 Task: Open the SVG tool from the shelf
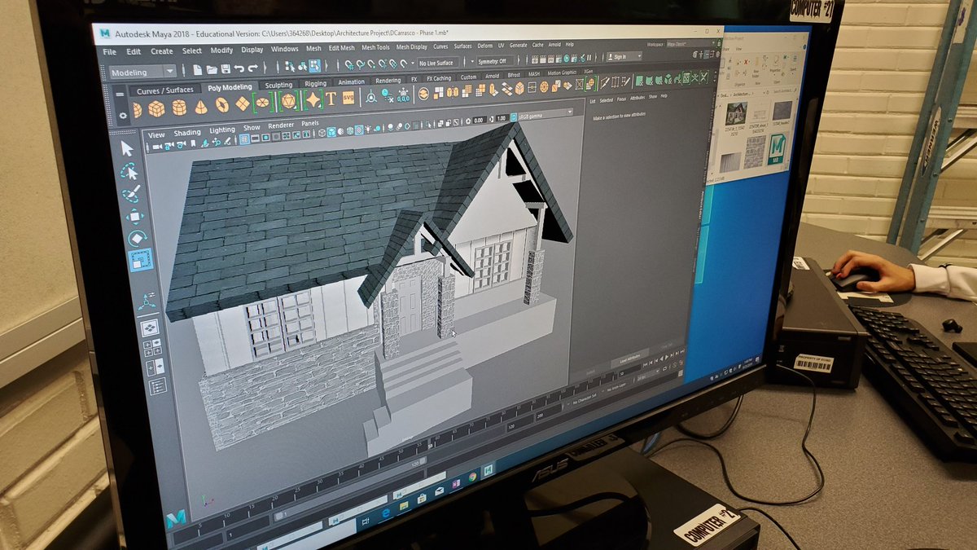point(347,99)
